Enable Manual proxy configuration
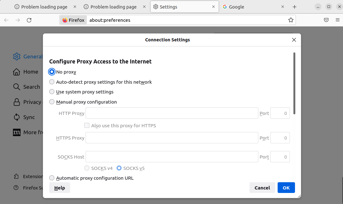This screenshot has width=343, height=204. (52, 102)
